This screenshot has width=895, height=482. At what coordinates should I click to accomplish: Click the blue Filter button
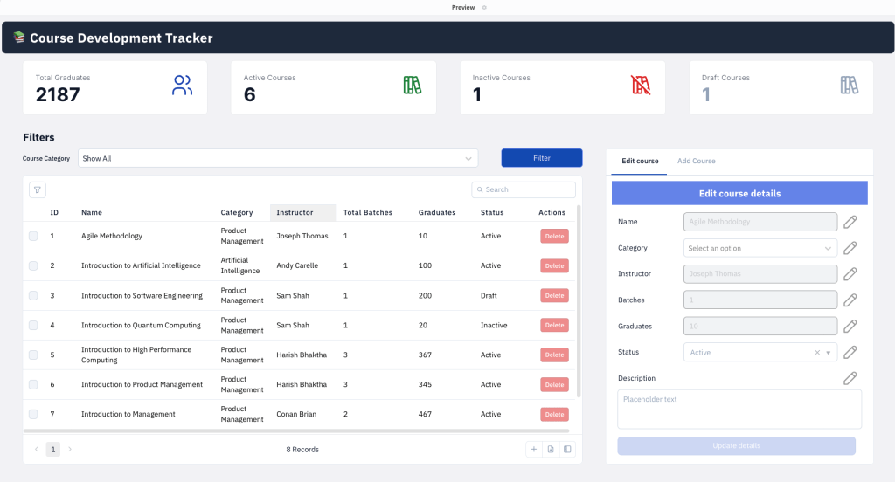coord(542,158)
